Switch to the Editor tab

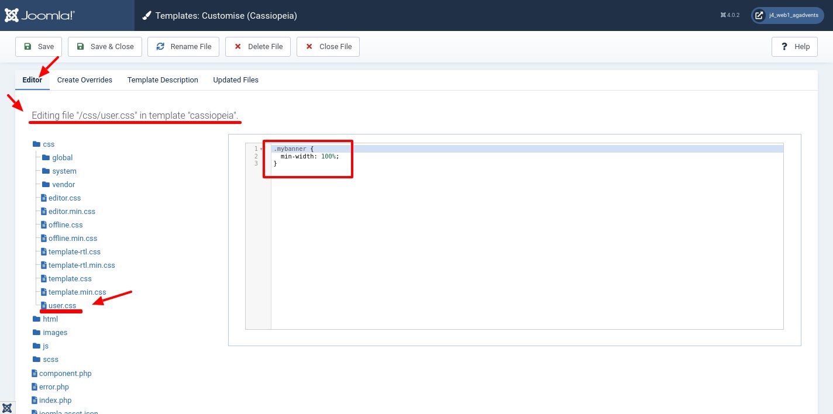point(32,80)
